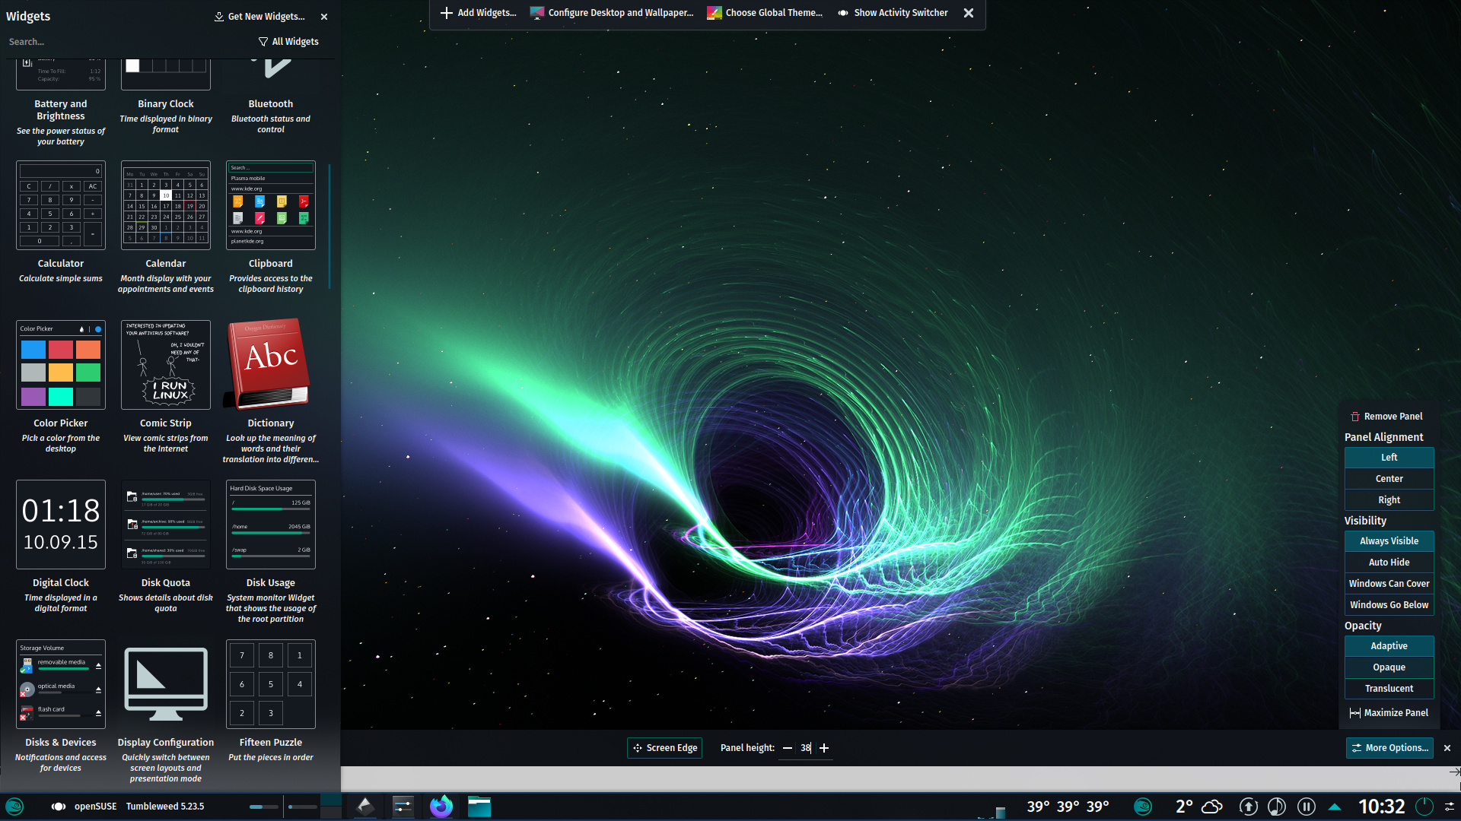Click the Plasma desktop task icon in taskbar

365,807
